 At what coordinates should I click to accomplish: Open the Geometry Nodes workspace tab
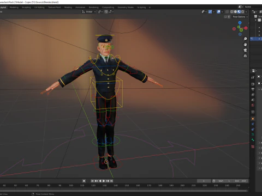[x=126, y=8]
